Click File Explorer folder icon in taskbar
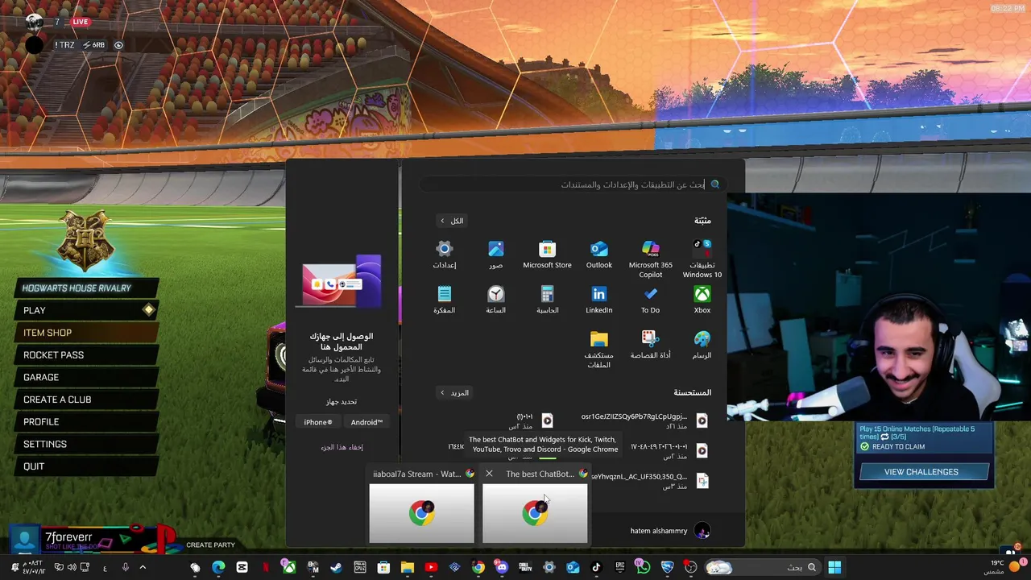The height and width of the screenshot is (580, 1031). pyautogui.click(x=408, y=568)
